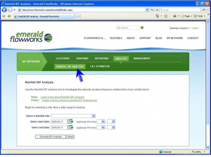Viewport: 211px width, 157px height.
Task: Open a new blank browser tab
Action: coord(77,17)
